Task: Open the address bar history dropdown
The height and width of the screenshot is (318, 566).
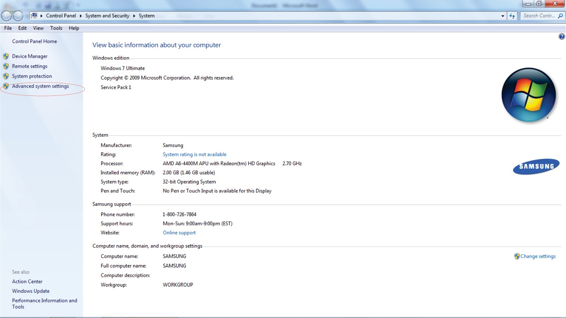Action: pos(503,16)
